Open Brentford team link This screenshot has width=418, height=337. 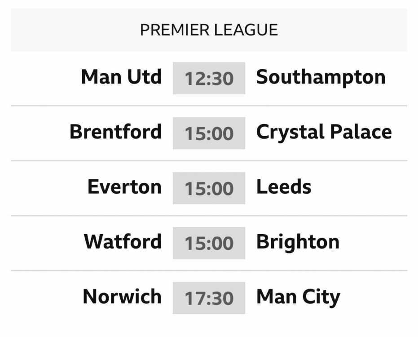[x=115, y=132]
